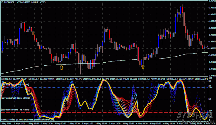The height and width of the screenshot is (125, 216).
Task: Click the '3 May 23:30' time axis label
Action: pos(128,123)
